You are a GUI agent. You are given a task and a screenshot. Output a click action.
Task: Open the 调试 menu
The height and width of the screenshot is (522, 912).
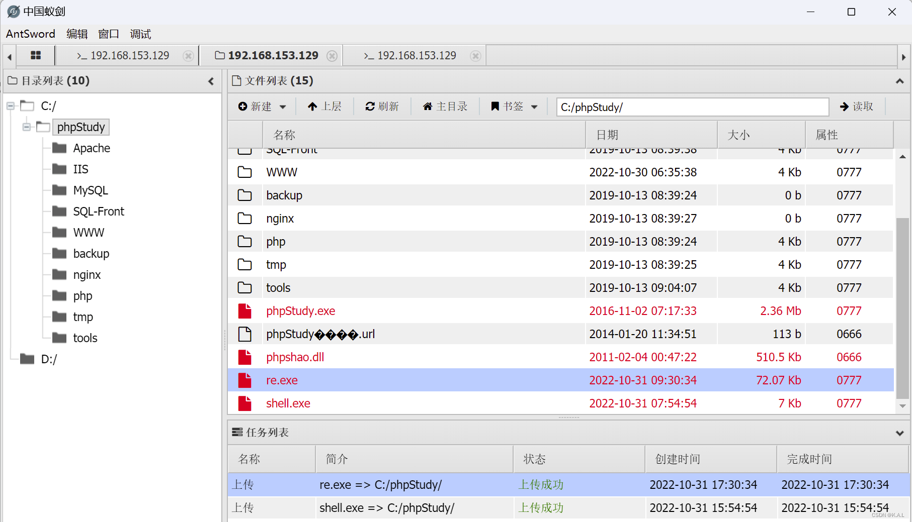(x=139, y=34)
